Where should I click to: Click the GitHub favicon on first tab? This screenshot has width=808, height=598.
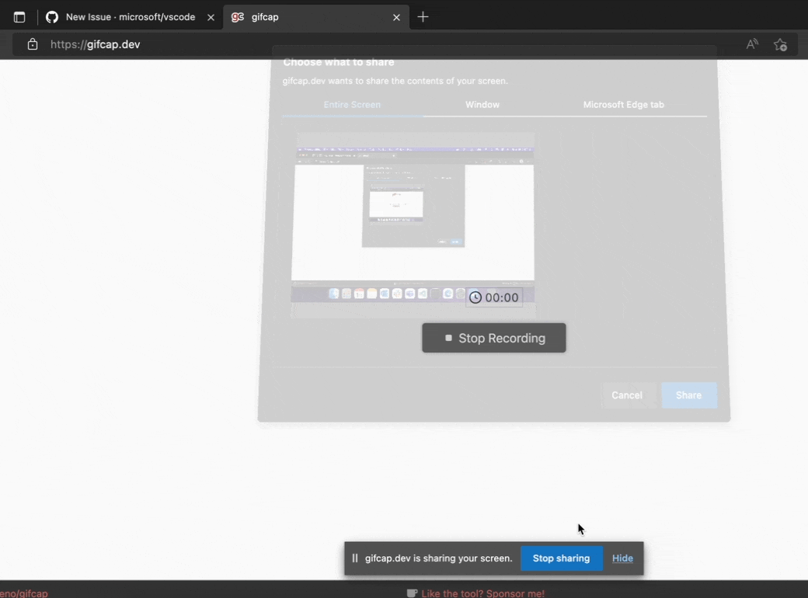coord(52,17)
